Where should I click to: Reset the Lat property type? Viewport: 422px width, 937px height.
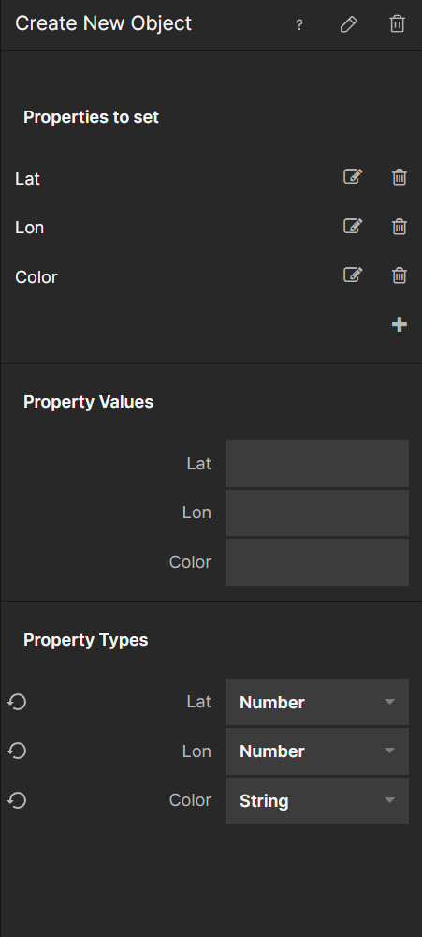[17, 702]
